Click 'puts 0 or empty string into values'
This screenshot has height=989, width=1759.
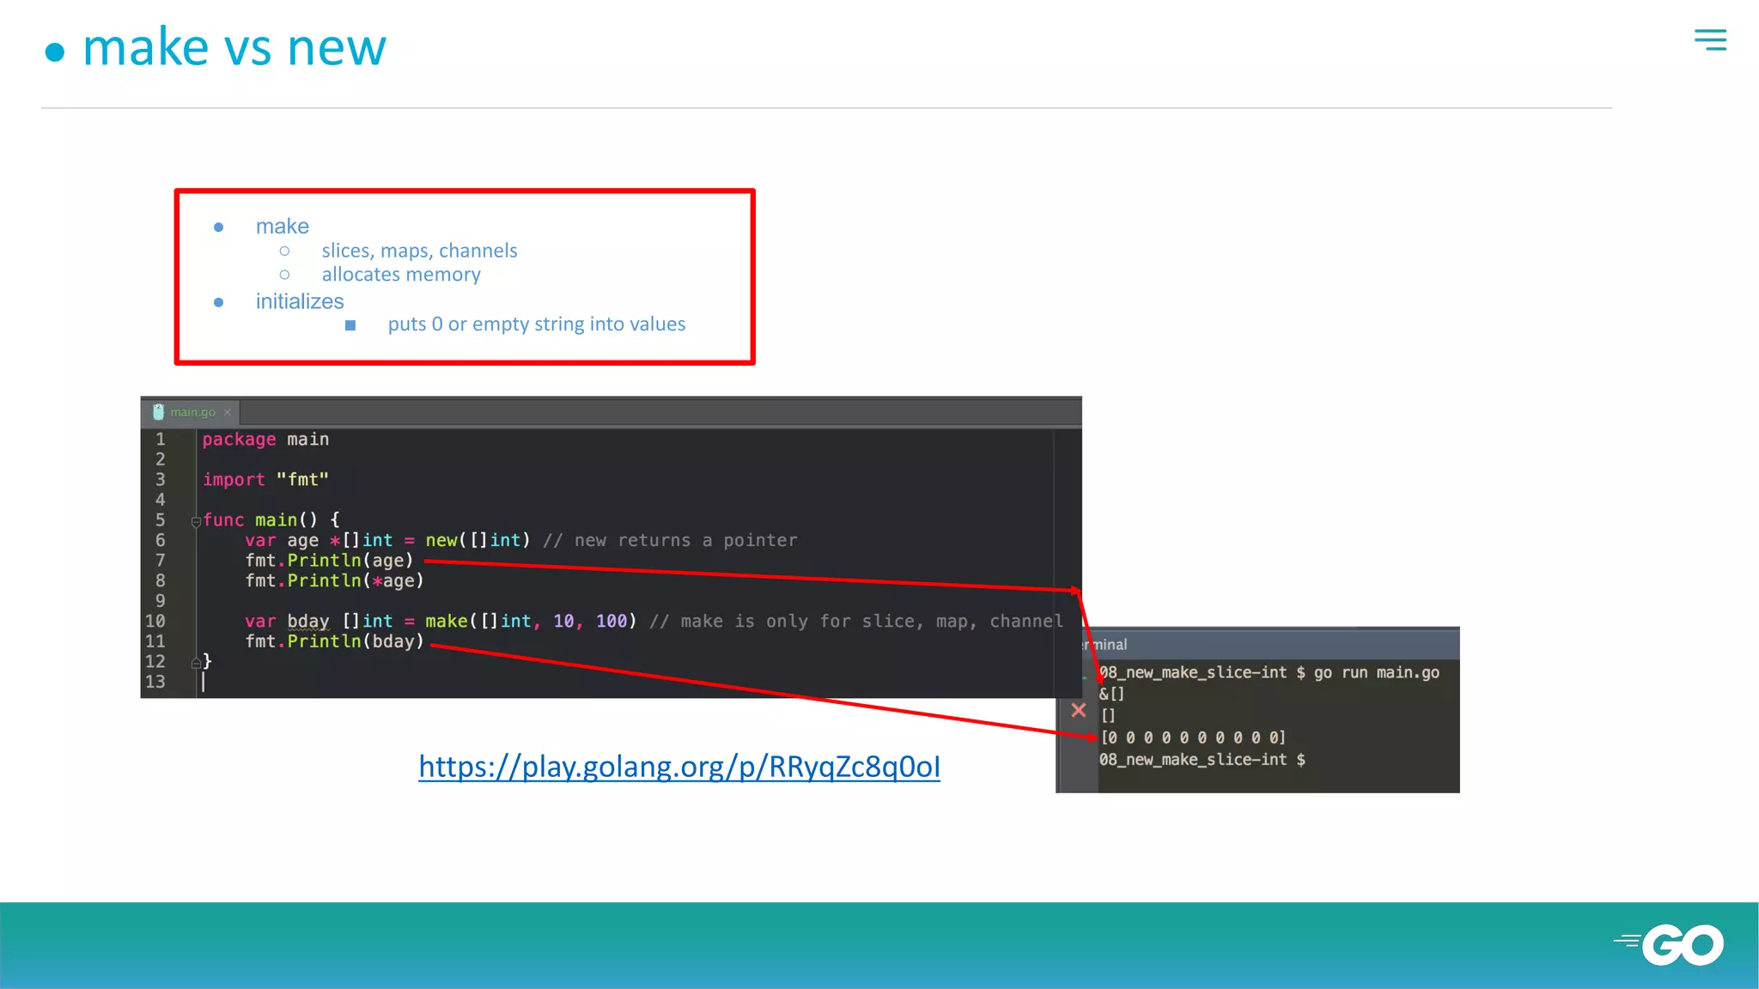(536, 325)
